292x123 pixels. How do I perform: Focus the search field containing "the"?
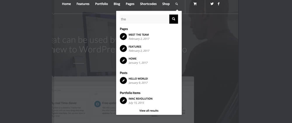[x=145, y=19]
